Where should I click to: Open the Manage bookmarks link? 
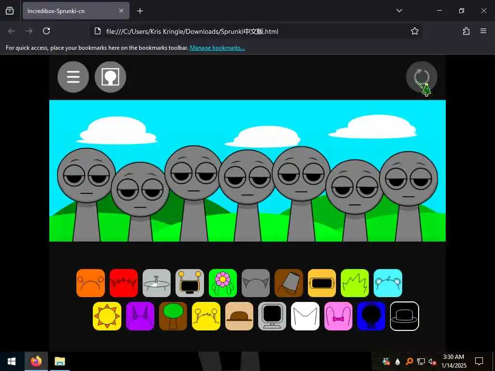pyautogui.click(x=217, y=48)
